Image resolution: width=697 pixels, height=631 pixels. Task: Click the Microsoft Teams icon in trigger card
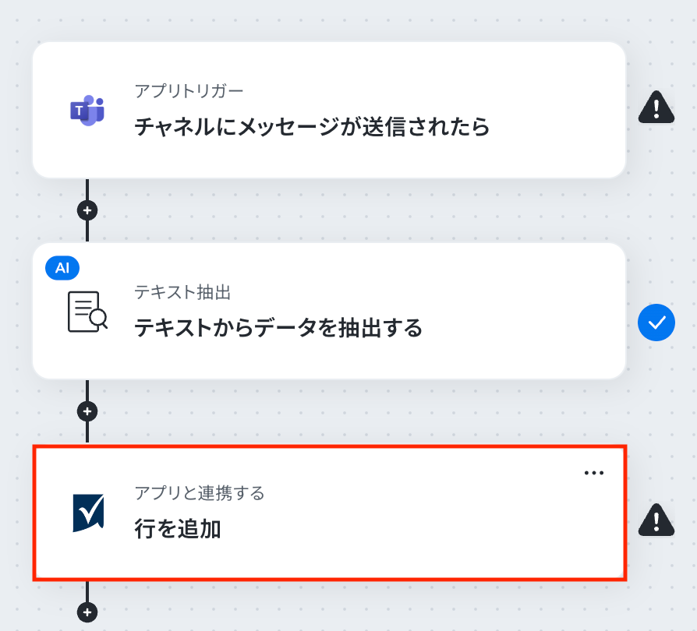pyautogui.click(x=87, y=111)
